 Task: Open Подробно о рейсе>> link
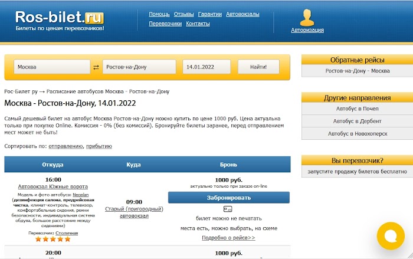point(229,238)
